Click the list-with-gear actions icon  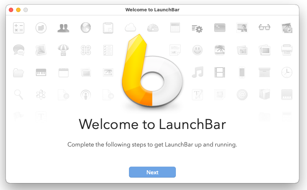click(x=197, y=28)
